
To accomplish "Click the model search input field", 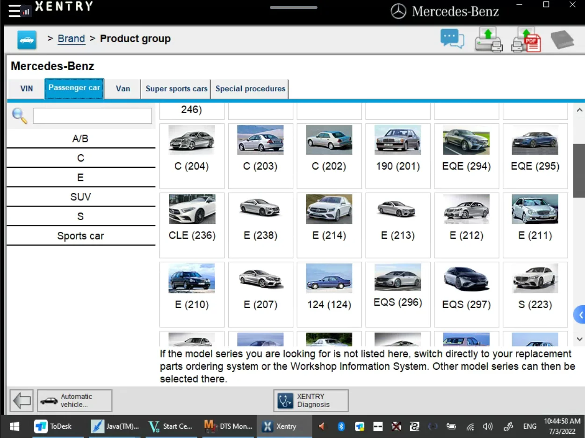I will [x=92, y=116].
